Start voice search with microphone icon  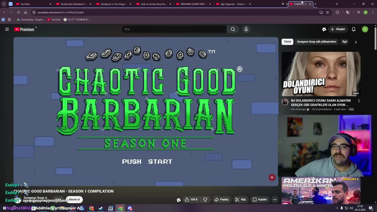(246, 29)
